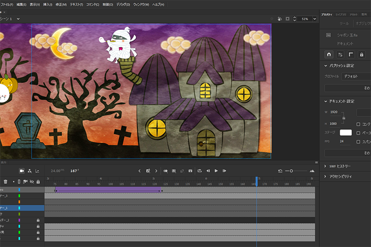
Task: Enable onion skin in timeline toolbar
Action: pyautogui.click(x=165, y=171)
